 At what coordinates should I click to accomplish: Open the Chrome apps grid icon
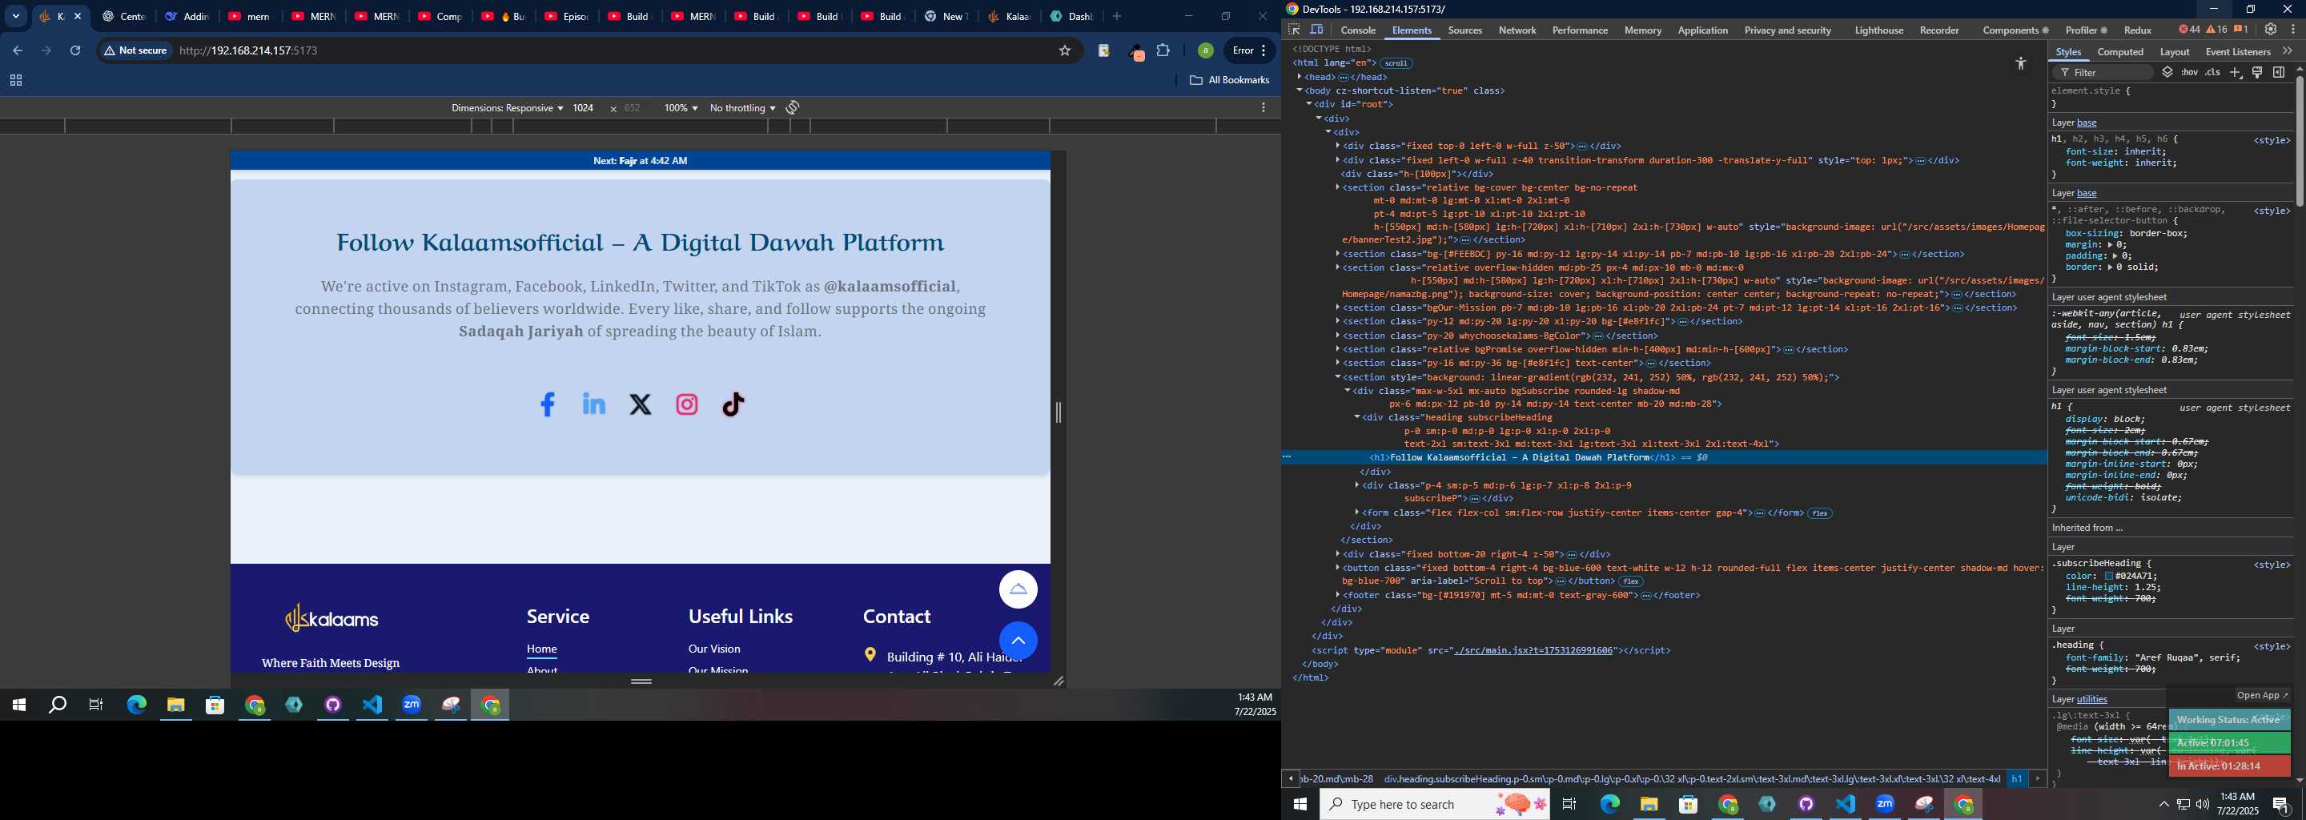[x=15, y=81]
